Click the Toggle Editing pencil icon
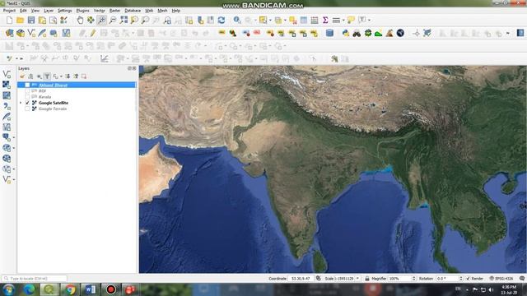The height and width of the screenshot is (296, 527). pyautogui.click(x=93, y=33)
